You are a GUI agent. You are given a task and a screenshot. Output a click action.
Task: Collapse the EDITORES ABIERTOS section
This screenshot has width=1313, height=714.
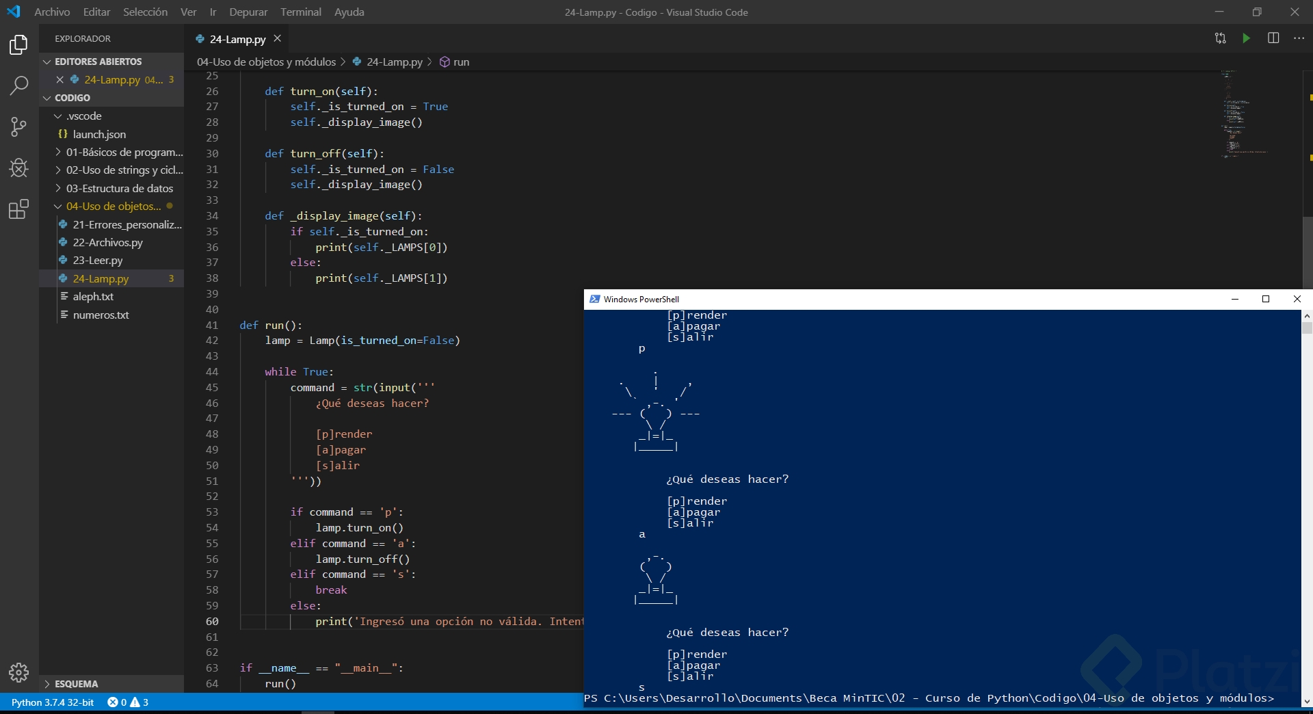point(46,61)
